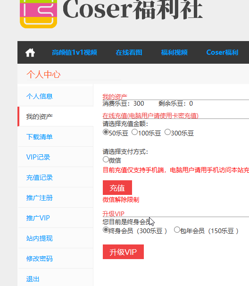Select 包年会员（150乐豆）radio option
249x286 pixels.
pos(177,230)
